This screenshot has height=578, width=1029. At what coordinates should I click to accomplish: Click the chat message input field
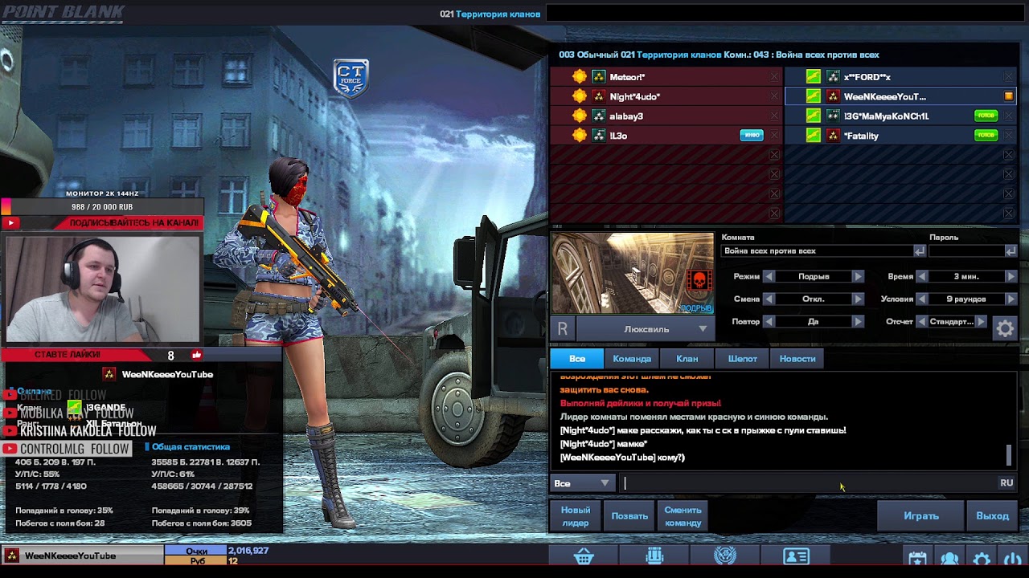point(807,482)
